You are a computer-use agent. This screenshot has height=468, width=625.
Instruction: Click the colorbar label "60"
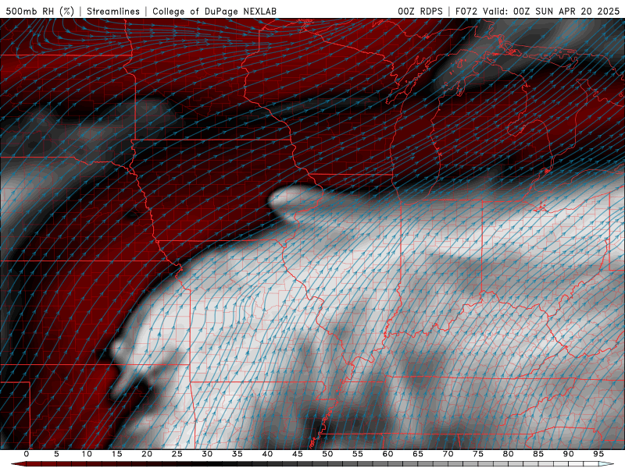pos(387,454)
